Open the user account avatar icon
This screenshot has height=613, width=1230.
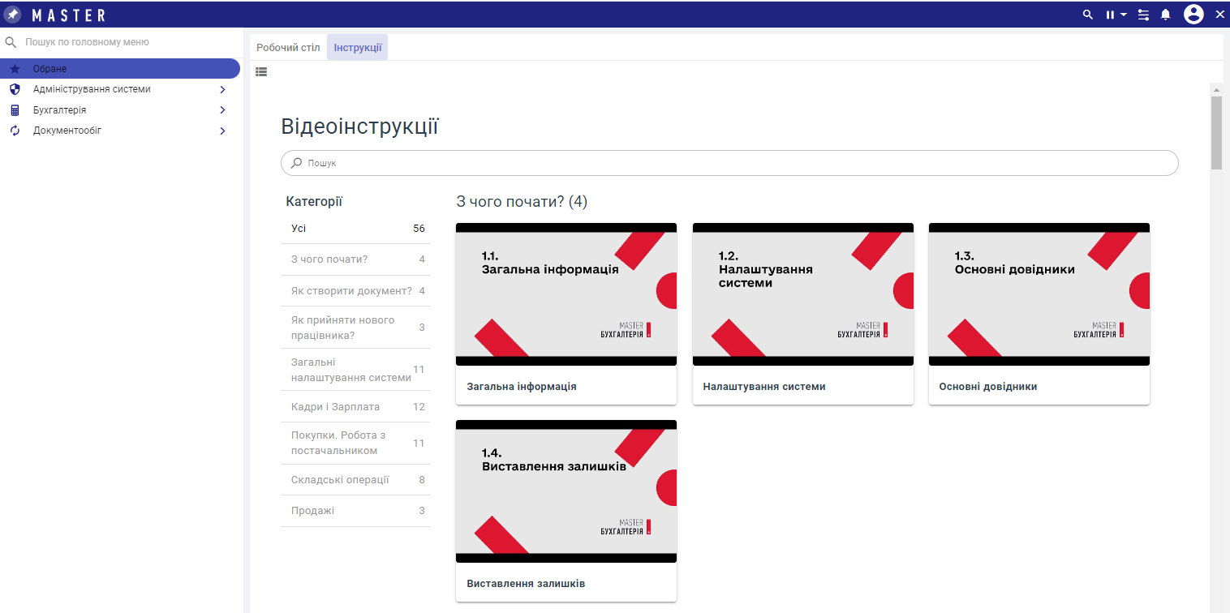1193,15
